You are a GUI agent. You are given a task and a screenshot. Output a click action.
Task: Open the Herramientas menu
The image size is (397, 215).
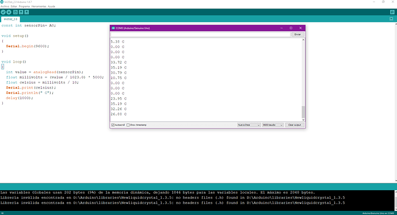tap(39, 6)
